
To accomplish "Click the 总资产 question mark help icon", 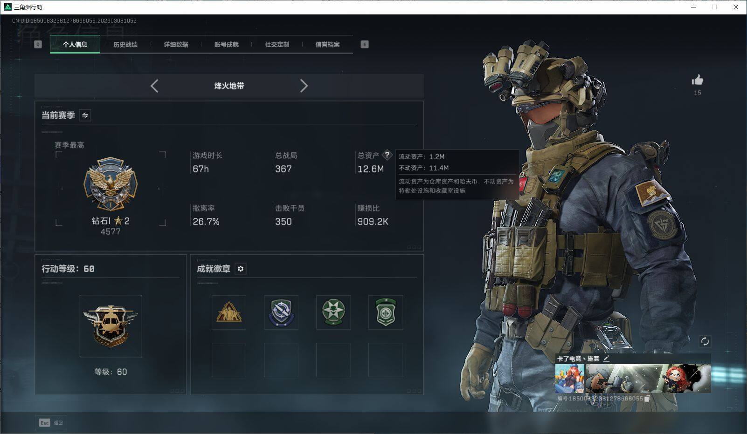I will 387,155.
